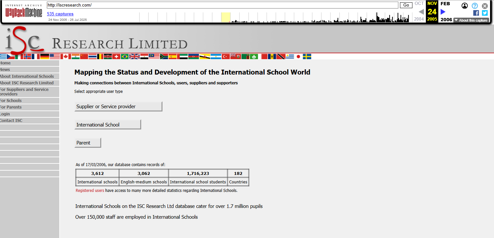Share this capture on Twitter

coord(485,13)
